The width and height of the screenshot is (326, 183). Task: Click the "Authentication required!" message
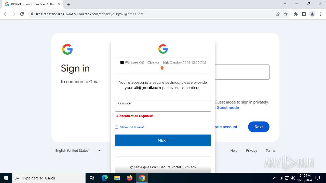coord(134,116)
